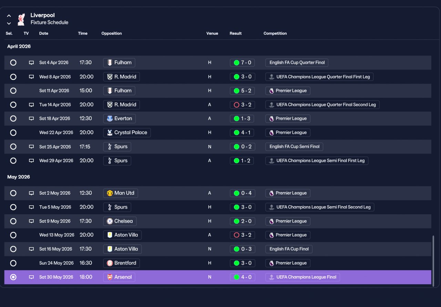Viewport: 441px width, 307px height.
Task: Select radio button for Sat 11 Apr Fulham match
Action: [x=13, y=91]
